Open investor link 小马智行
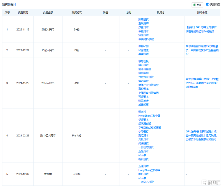222x187 pixels. tap(143, 131)
